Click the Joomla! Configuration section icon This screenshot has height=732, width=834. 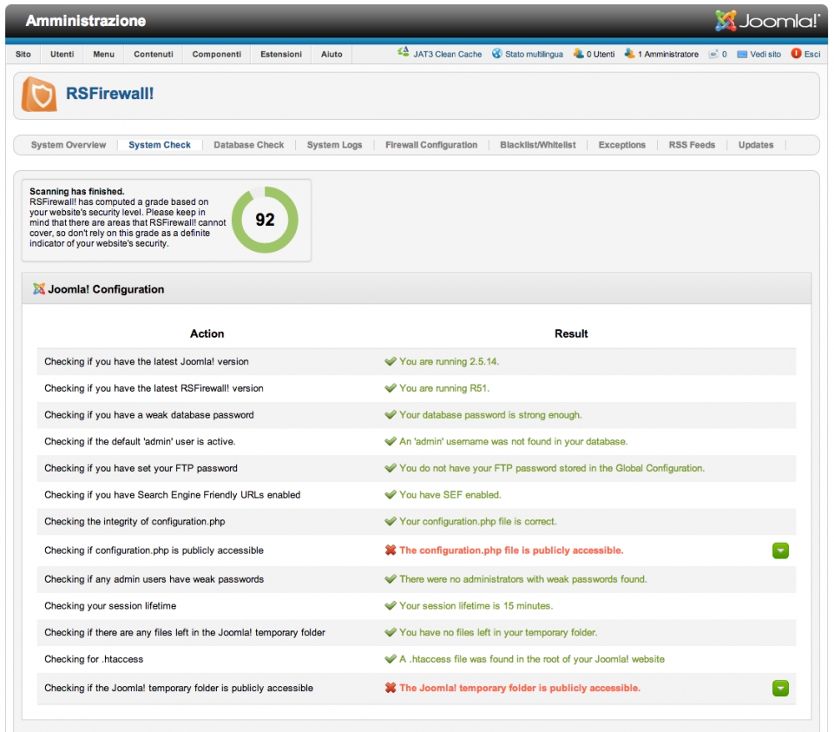tap(39, 288)
